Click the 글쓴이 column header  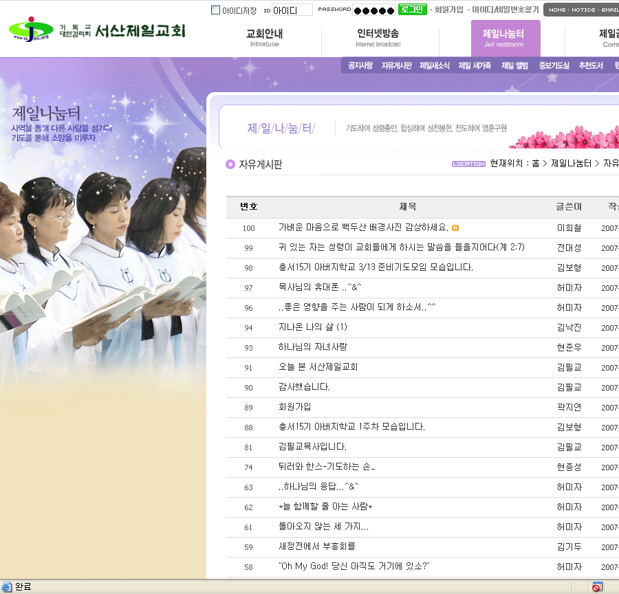click(x=569, y=206)
